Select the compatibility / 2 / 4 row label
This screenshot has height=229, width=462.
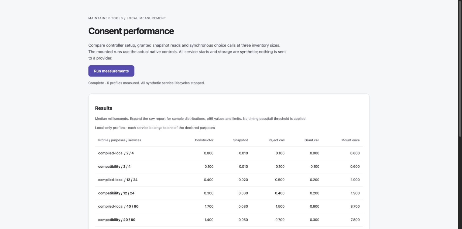tap(114, 166)
